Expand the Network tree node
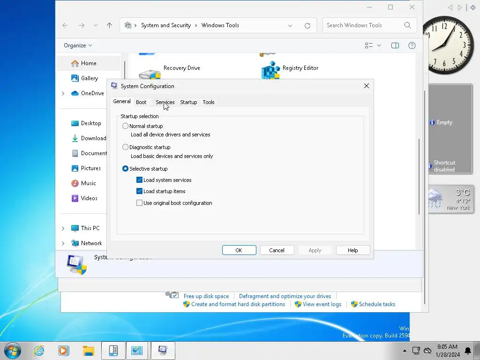 [x=63, y=243]
